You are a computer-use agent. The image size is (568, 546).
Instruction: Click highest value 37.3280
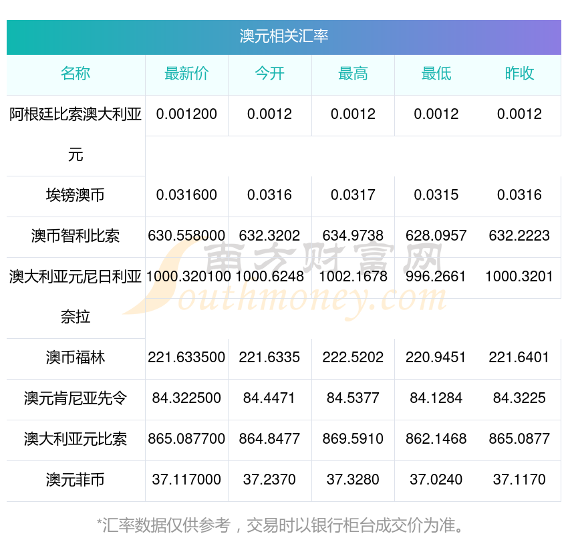(353, 480)
